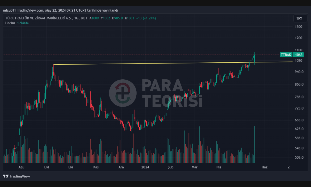The width and height of the screenshot is (311, 187).
Task: Click the 2024 year label on time axis
Action: tap(145, 167)
